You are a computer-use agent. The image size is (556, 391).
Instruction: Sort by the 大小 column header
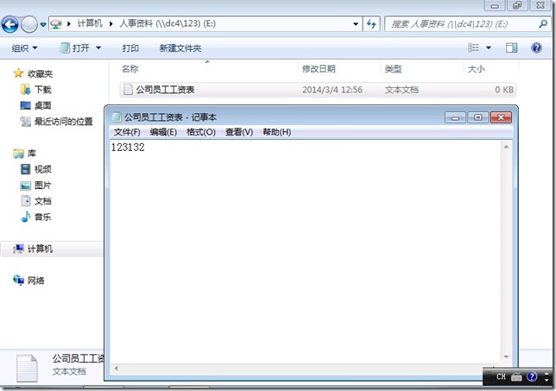click(x=476, y=69)
